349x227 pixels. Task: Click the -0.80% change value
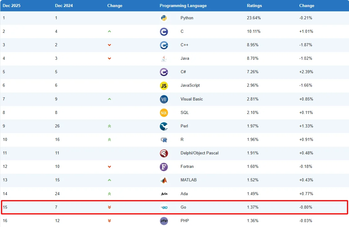pos(306,207)
